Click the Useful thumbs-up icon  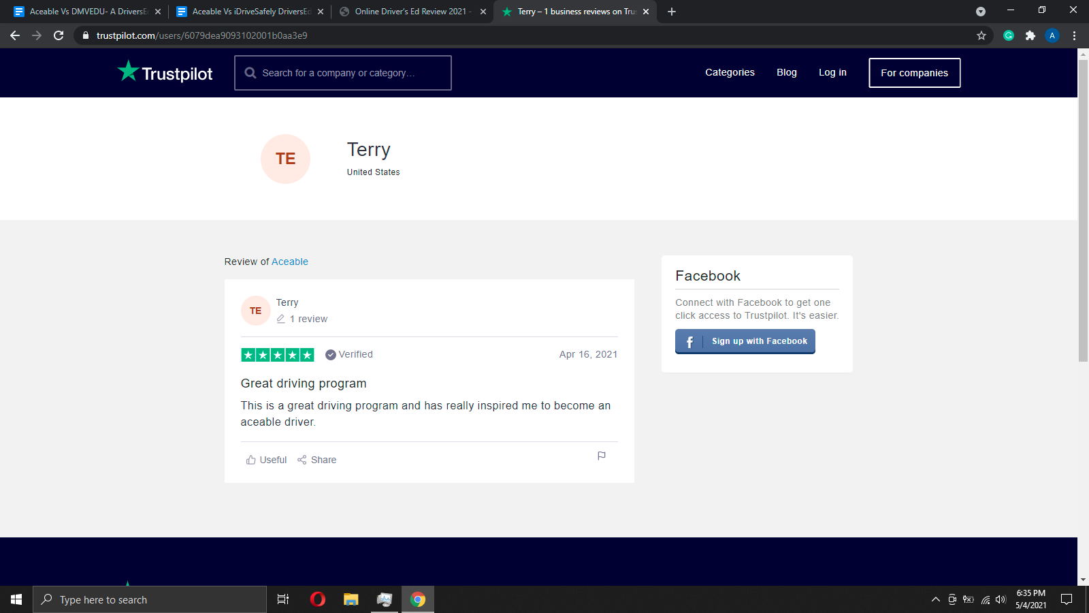pos(250,460)
